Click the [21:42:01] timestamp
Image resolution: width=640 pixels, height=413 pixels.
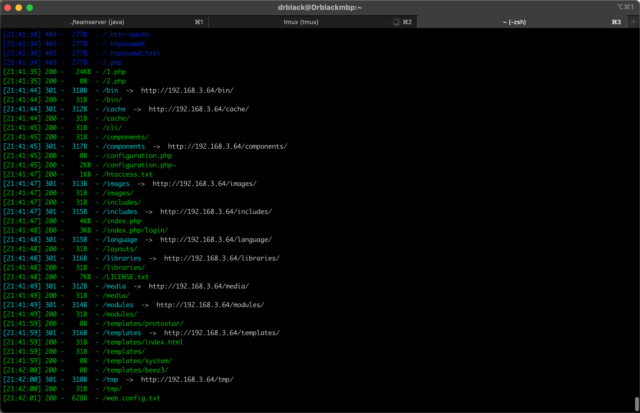click(x=22, y=398)
